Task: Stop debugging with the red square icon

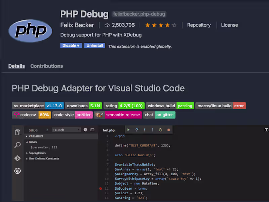Action: point(168,130)
